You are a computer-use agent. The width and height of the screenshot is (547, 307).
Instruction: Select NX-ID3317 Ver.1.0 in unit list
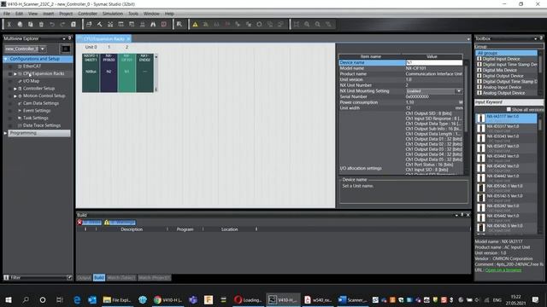[x=506, y=128]
